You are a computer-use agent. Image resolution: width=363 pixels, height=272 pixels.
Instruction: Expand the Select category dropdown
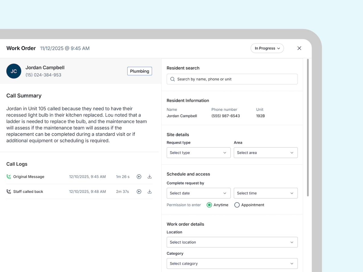click(232, 263)
